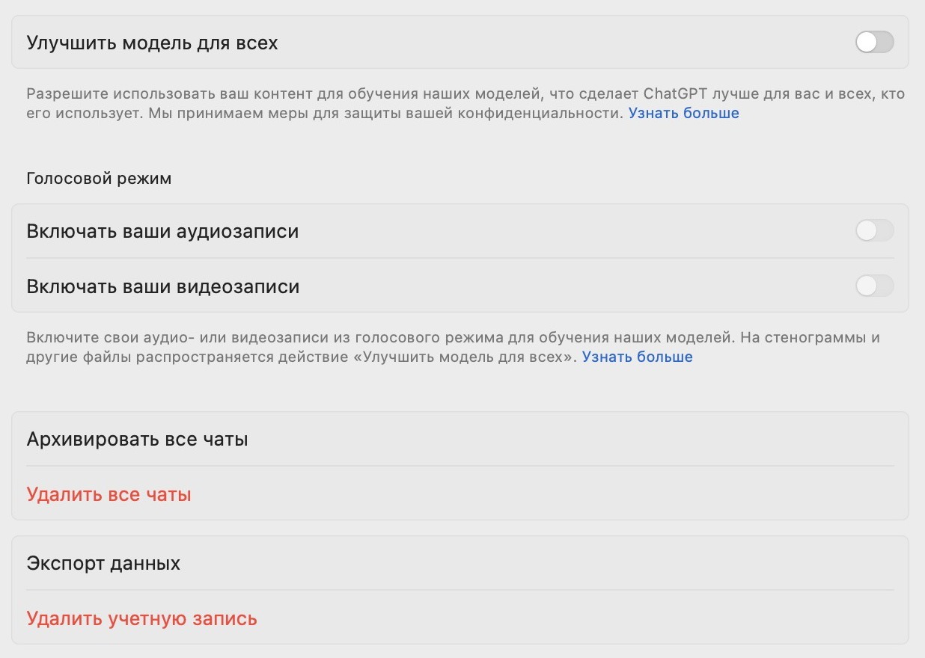
Task: Click the description starting "Разрешите использовать ваш контент"
Action: pyautogui.click(x=299, y=95)
